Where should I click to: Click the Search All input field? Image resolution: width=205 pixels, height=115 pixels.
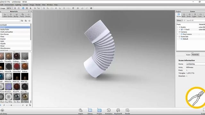(194, 20)
